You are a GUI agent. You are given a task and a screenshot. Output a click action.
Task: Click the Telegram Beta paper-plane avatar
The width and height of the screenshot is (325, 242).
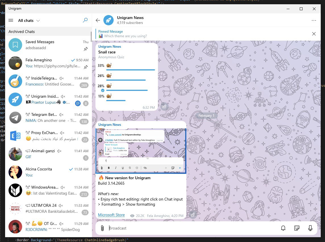(15, 118)
